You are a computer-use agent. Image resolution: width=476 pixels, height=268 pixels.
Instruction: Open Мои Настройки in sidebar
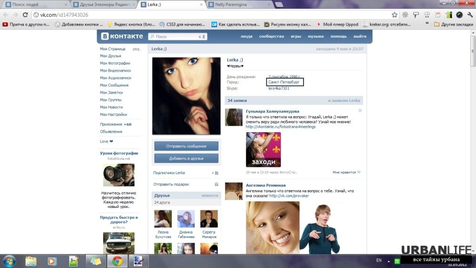coord(113,114)
